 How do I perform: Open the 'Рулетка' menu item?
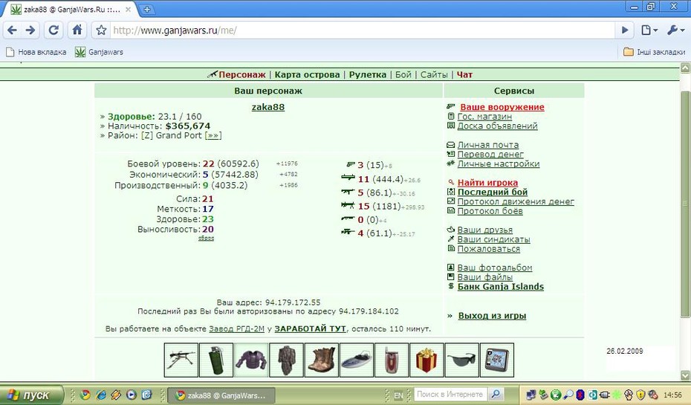(x=368, y=74)
